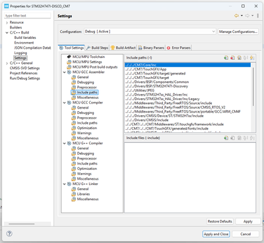
Task: Click Manage Configurations button
Action: click(x=238, y=32)
